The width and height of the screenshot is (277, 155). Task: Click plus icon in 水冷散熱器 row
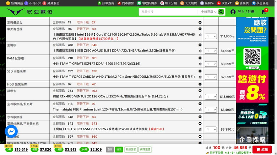tap(200, 117)
